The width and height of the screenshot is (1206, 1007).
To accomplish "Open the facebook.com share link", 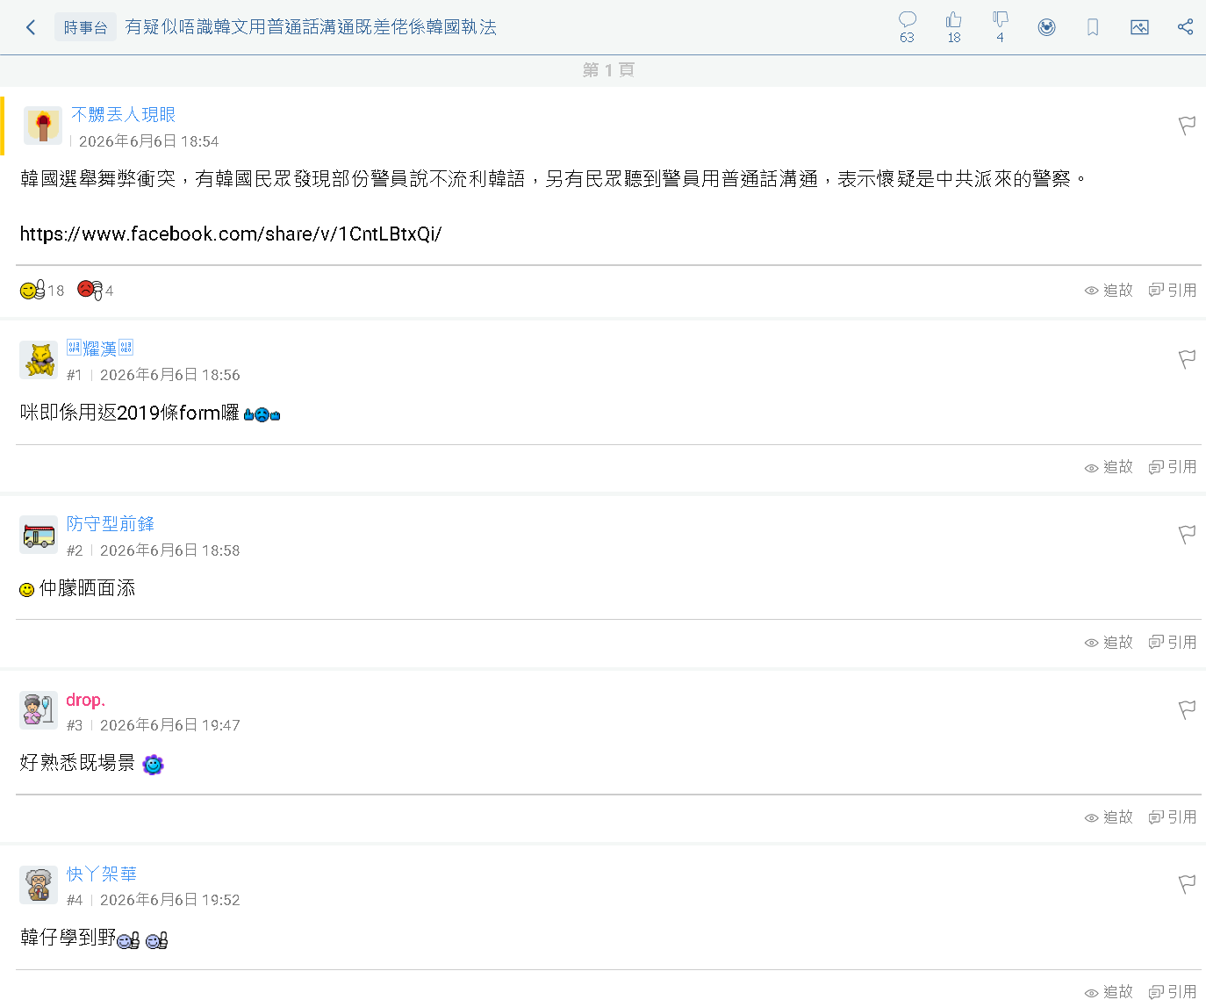I will [x=231, y=234].
